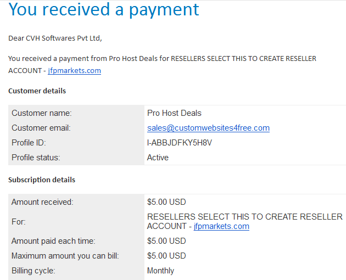Click the Maximum amount you can bill value
Viewport: 346px width, 280px height.
click(x=166, y=256)
